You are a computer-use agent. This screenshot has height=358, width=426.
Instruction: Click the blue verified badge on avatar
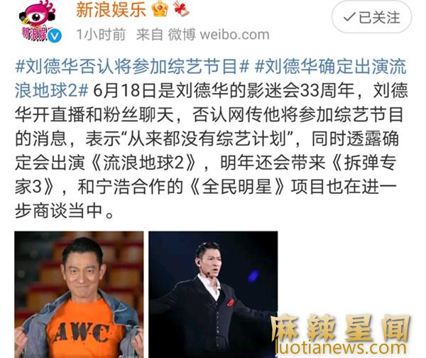click(55, 36)
